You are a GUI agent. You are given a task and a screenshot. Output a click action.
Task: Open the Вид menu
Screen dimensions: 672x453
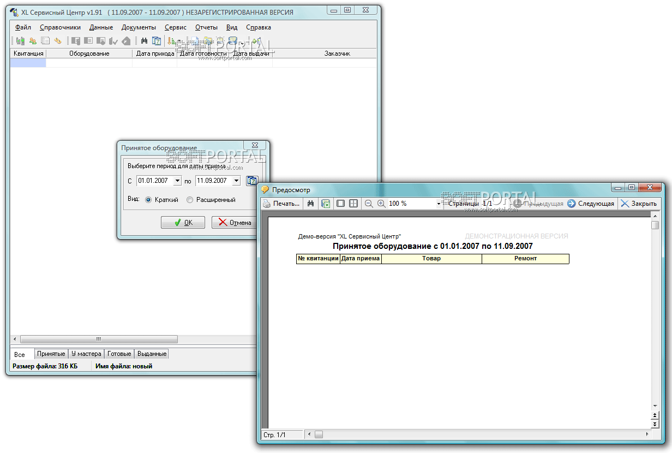pyautogui.click(x=232, y=27)
